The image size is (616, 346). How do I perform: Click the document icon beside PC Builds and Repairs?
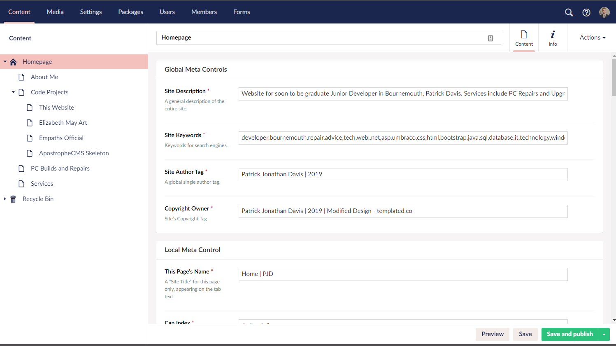[x=21, y=168]
